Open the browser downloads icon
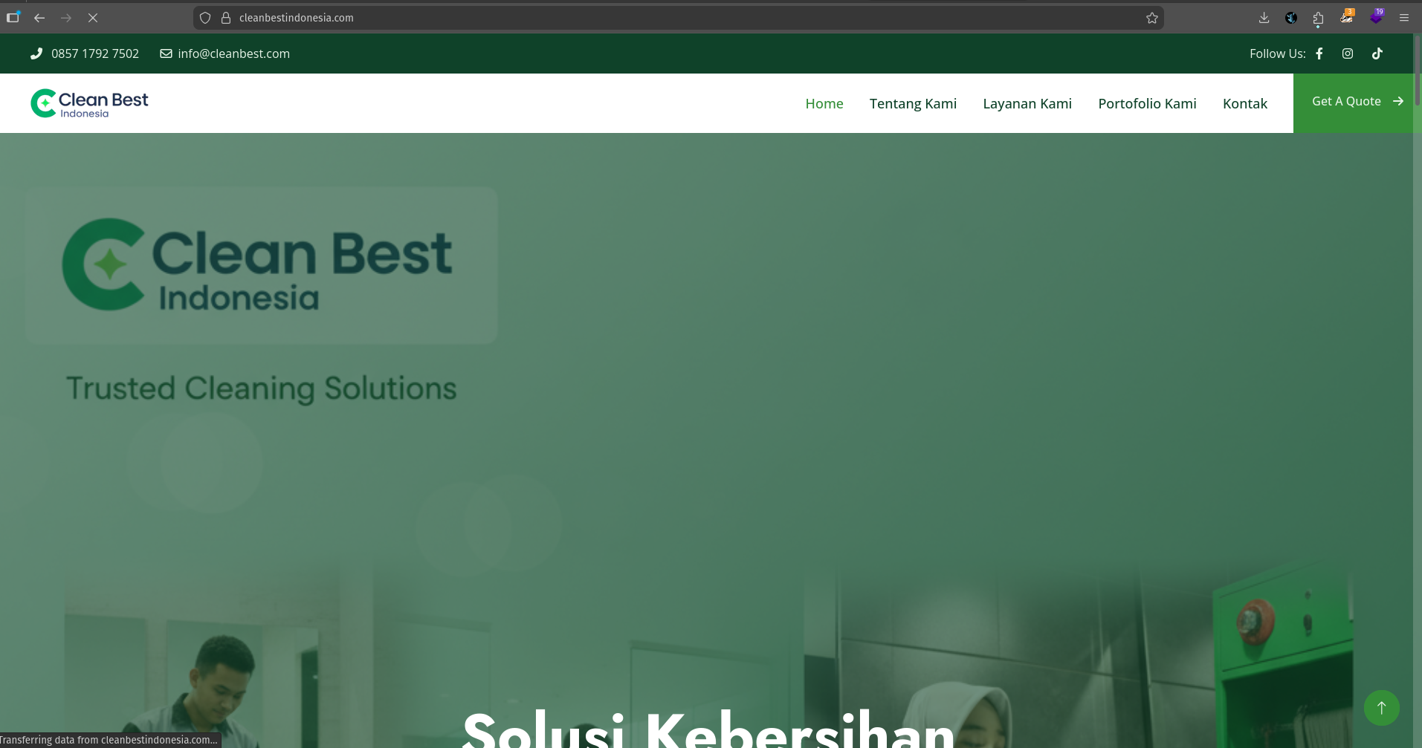1422x748 pixels. point(1264,18)
